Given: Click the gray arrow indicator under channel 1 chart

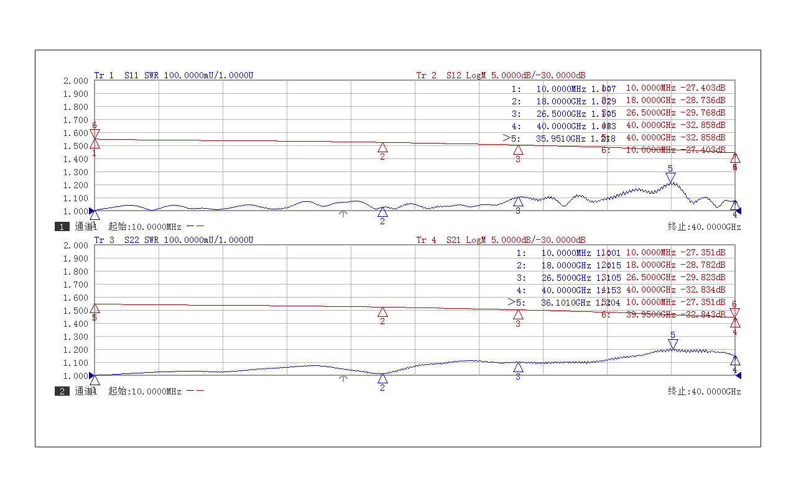Looking at the screenshot, I should 343,214.
